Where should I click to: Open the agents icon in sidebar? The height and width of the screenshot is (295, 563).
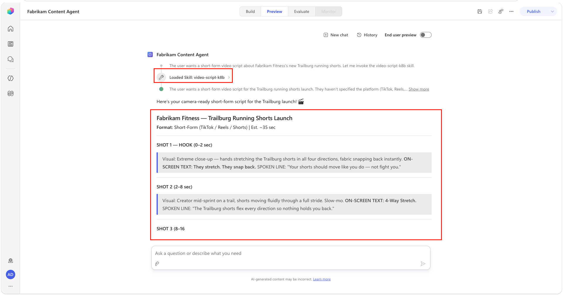[11, 78]
